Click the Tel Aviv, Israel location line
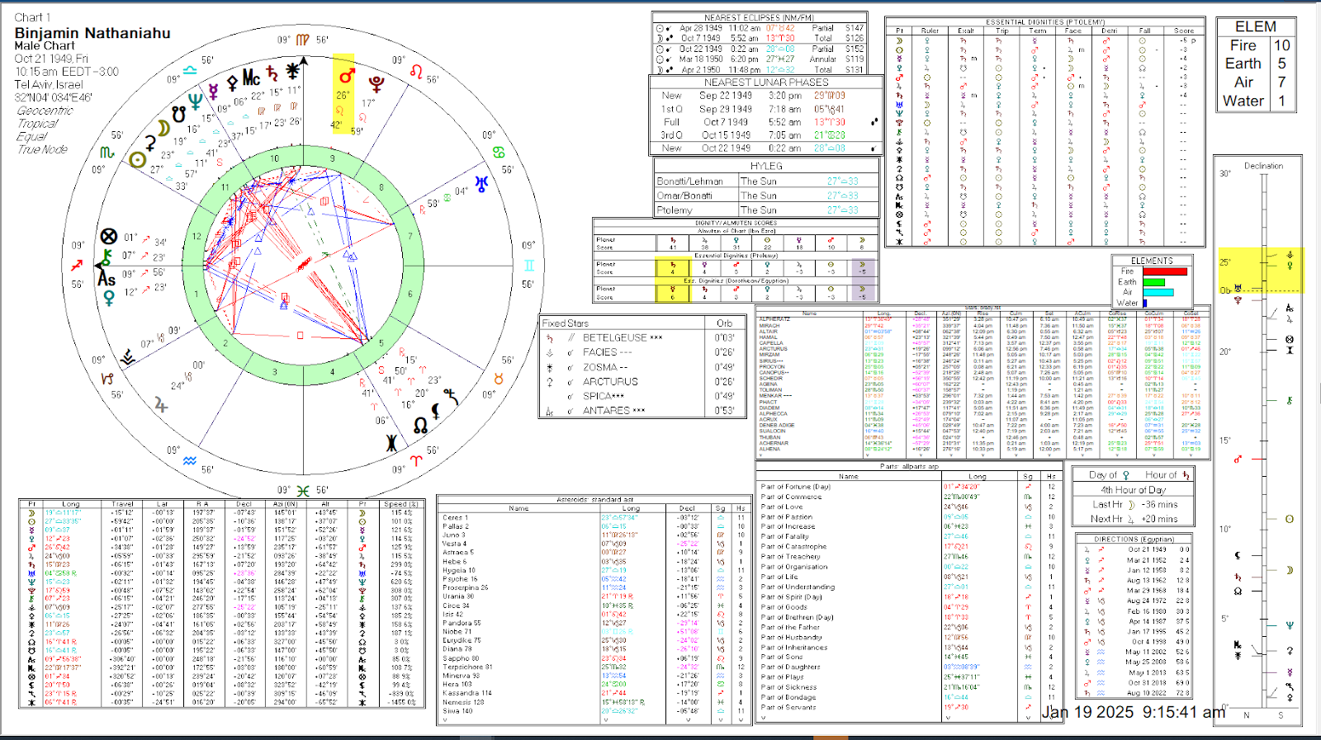Image resolution: width=1321 pixels, height=740 pixels. coord(49,84)
